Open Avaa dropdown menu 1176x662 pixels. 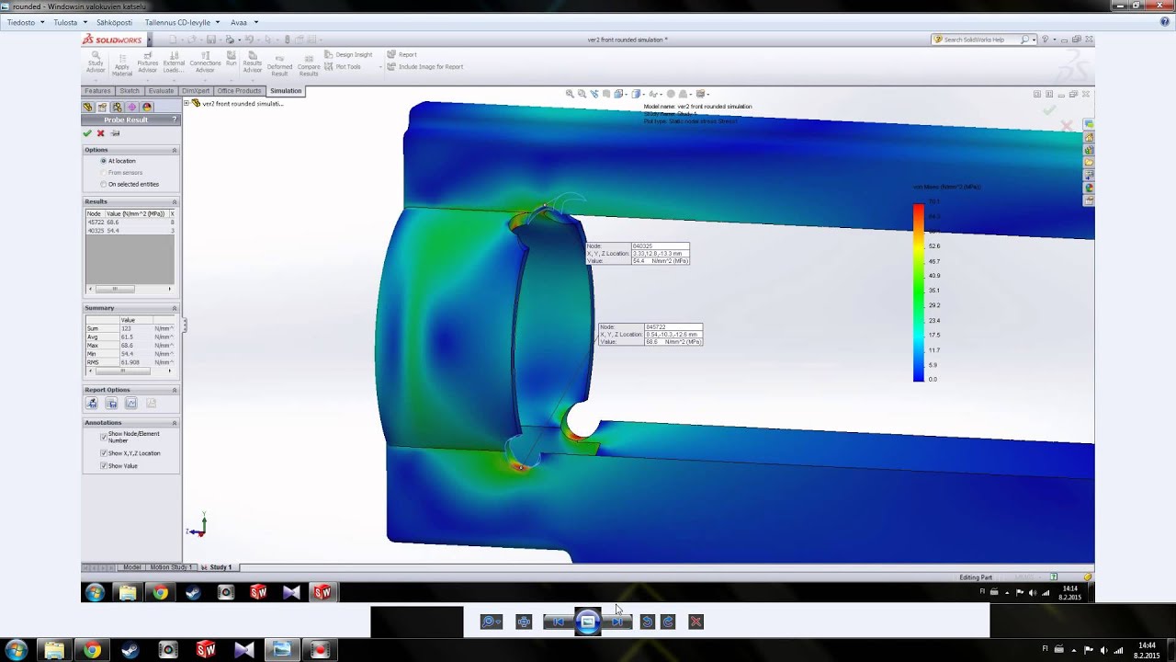coord(243,22)
